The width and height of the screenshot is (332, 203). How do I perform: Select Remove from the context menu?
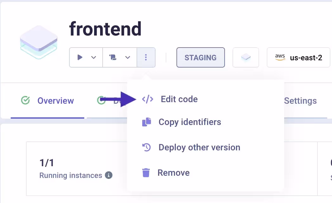174,172
